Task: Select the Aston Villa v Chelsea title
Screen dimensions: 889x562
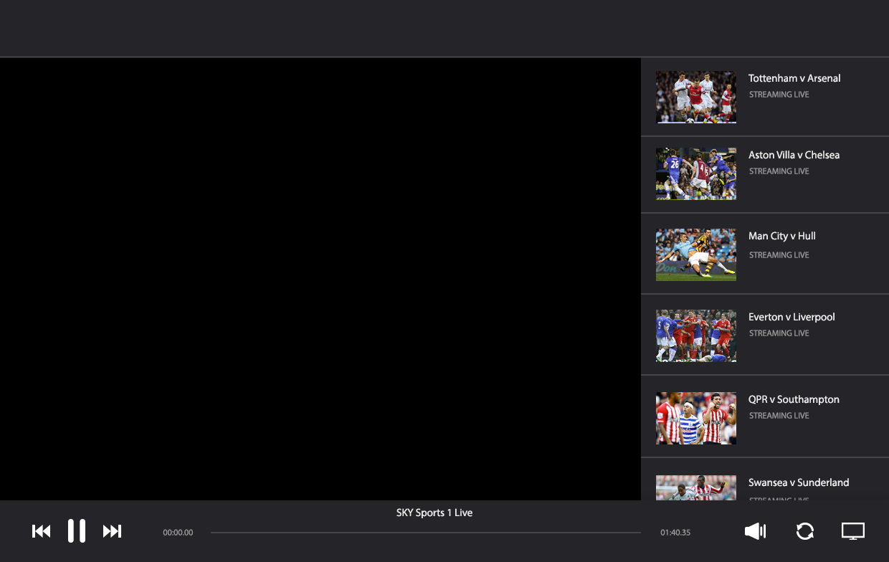Action: 794,155
